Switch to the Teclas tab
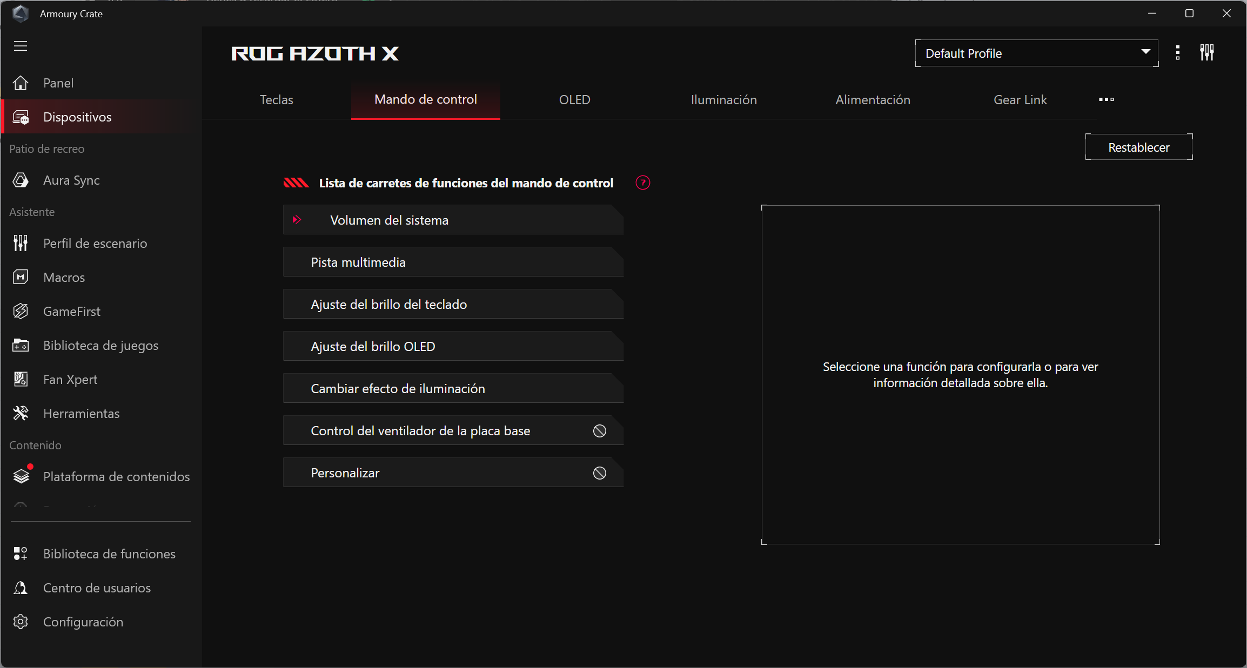Screen dimensions: 1247x668 (x=277, y=100)
